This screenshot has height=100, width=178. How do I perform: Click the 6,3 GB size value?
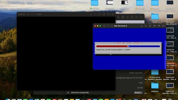(x=140, y=88)
